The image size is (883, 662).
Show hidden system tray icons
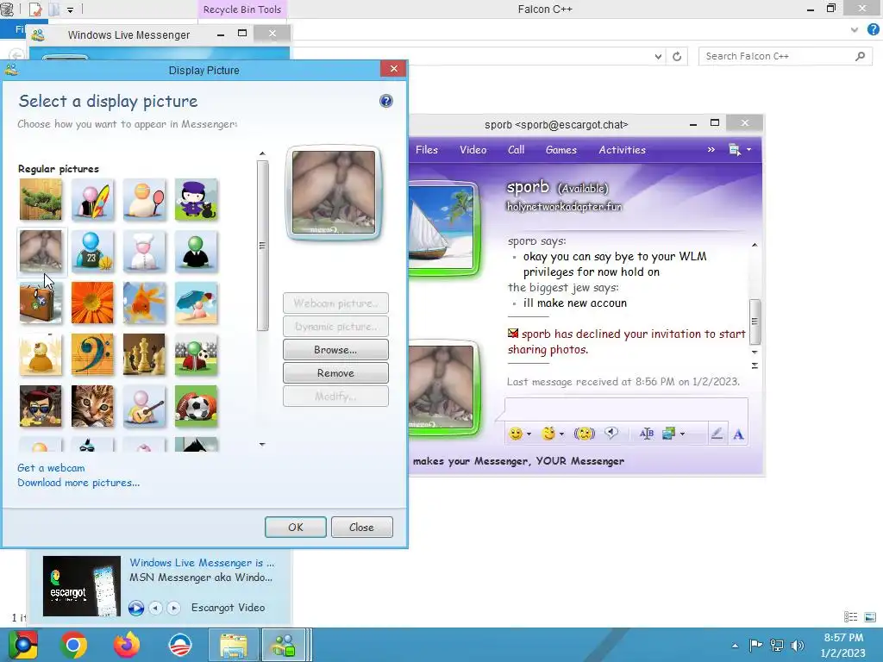[x=735, y=645]
